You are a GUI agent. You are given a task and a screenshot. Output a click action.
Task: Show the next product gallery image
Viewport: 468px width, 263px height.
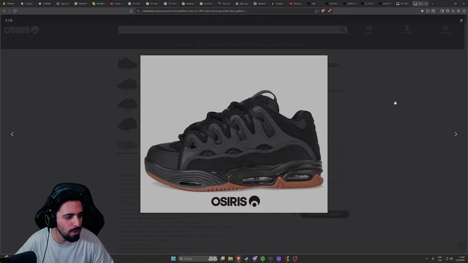click(x=456, y=134)
